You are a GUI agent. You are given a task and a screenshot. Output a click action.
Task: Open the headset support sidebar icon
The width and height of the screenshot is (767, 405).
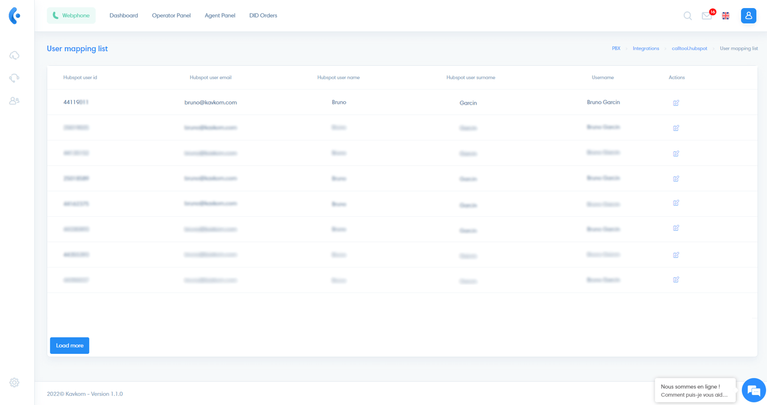14,78
